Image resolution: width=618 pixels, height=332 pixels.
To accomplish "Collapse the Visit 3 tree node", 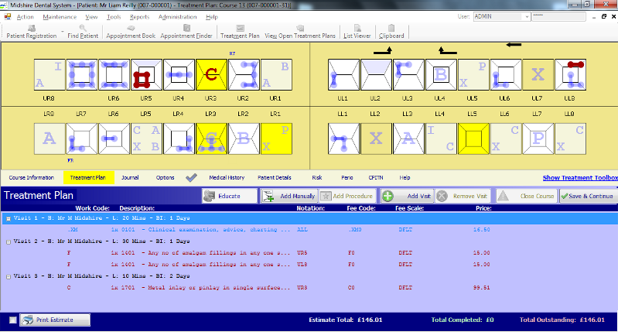I will [x=9, y=276].
